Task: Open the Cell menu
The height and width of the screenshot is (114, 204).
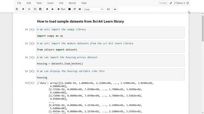Action: pos(61,3)
